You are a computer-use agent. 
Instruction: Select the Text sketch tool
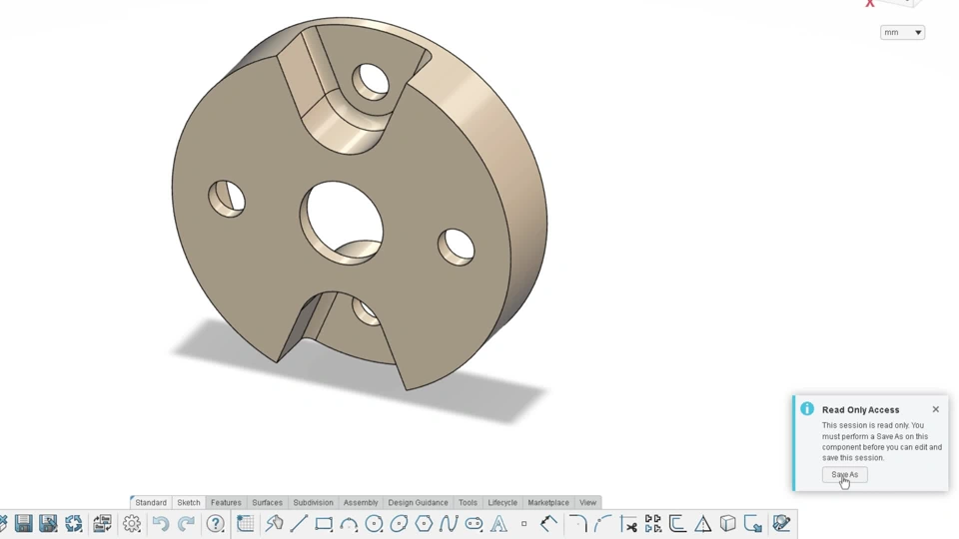499,524
